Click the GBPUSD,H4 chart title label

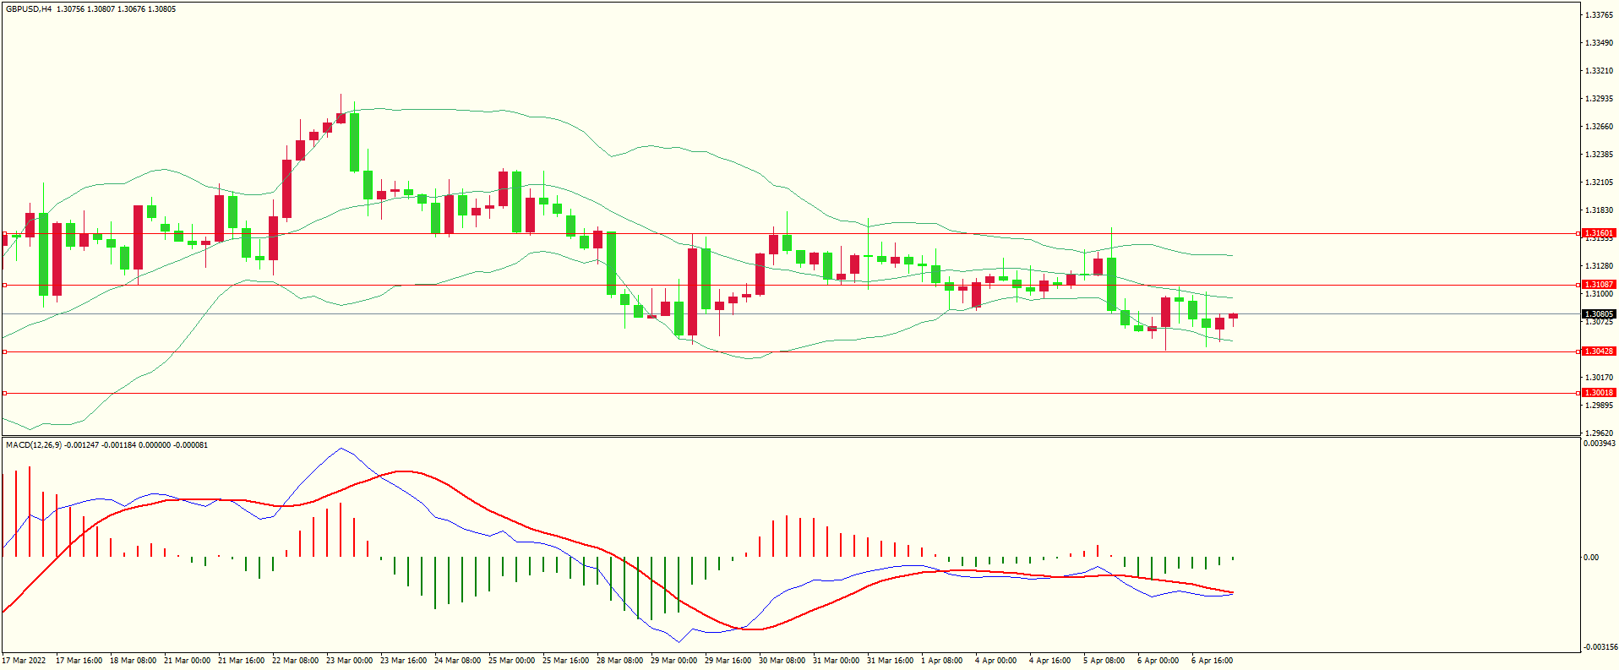coord(29,9)
